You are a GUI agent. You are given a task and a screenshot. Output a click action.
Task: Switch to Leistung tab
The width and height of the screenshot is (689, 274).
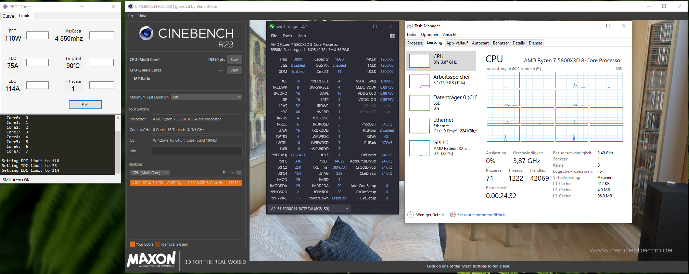pyautogui.click(x=434, y=42)
